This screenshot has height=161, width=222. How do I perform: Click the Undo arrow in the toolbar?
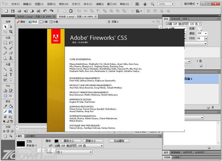pyautogui.click(x=44, y=11)
